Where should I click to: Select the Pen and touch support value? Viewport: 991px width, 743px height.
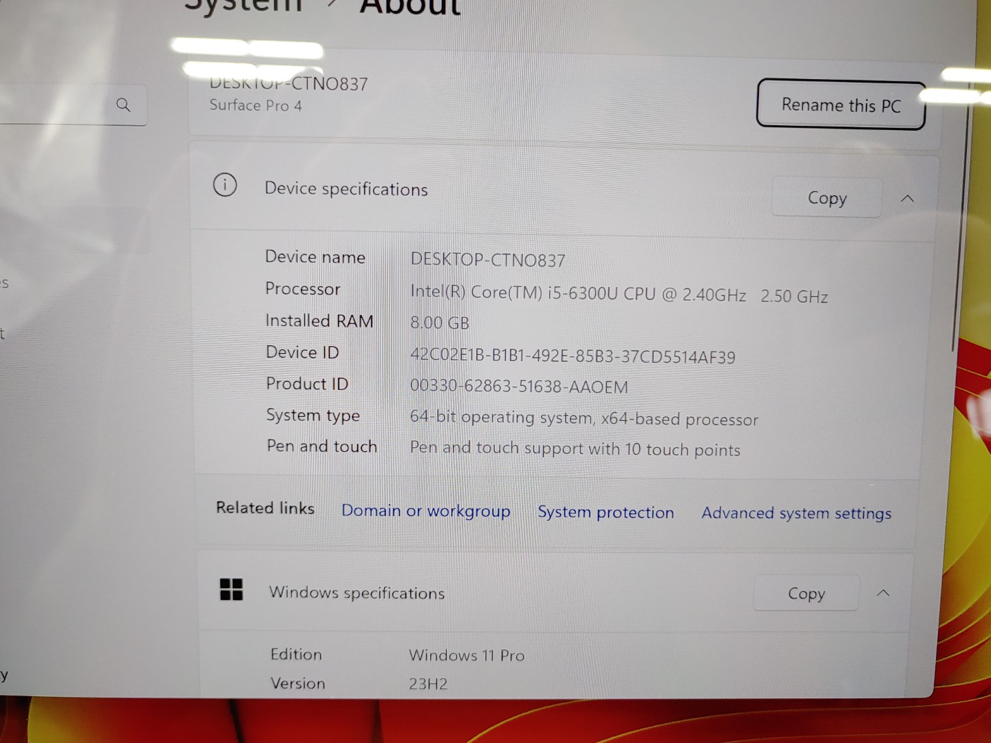(575, 449)
